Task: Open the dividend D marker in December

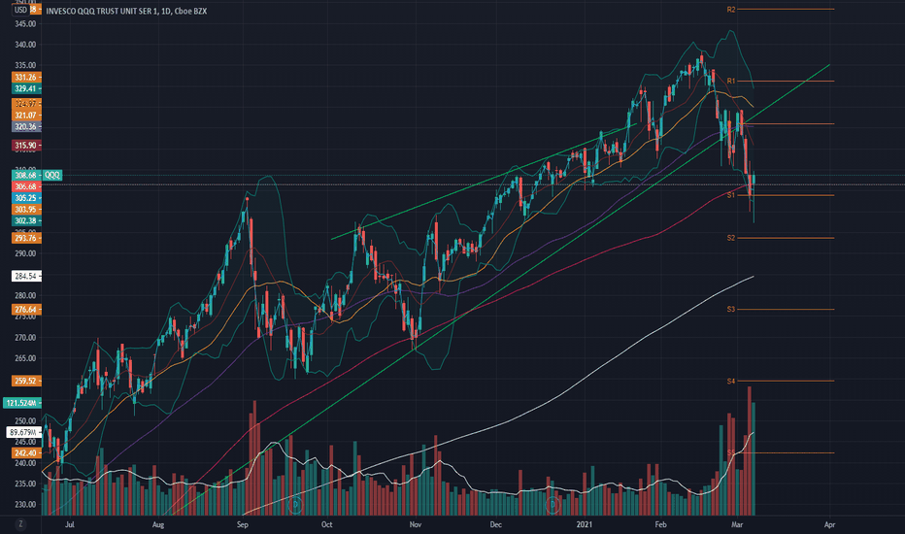Action: coord(553,505)
